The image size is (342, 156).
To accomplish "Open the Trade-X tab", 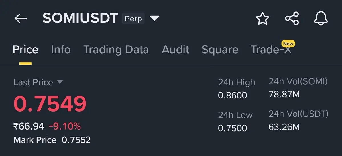I will 271,50.
